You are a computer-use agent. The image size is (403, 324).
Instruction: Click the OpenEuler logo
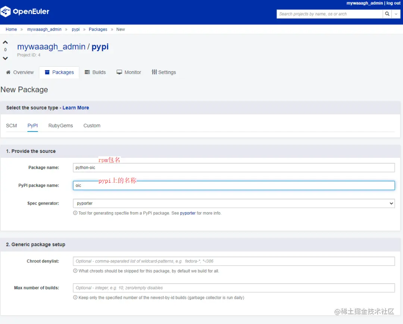[25, 12]
